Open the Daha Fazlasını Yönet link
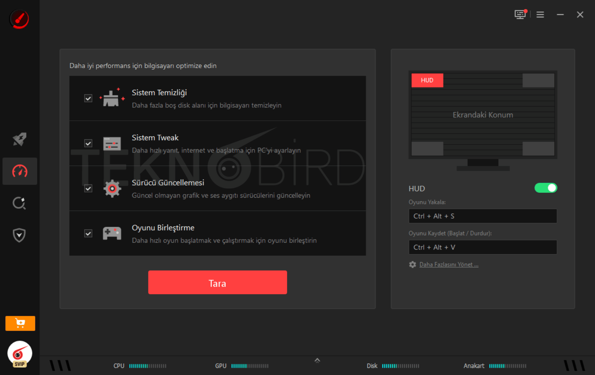Screen dimensions: 595x375 click(449, 265)
